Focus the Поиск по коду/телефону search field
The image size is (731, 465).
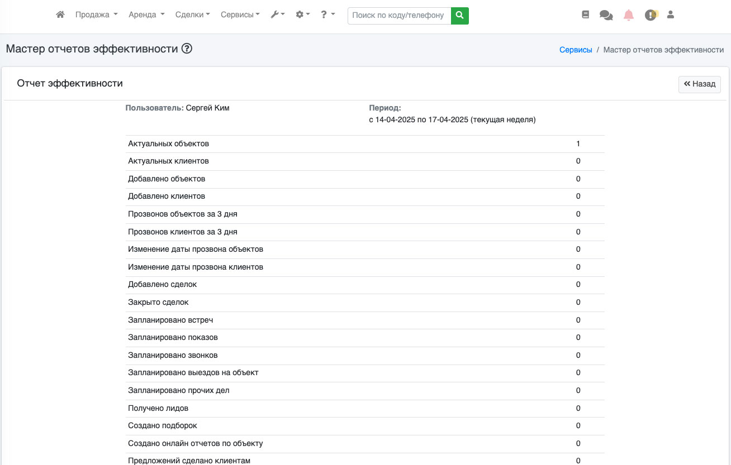[x=399, y=16]
